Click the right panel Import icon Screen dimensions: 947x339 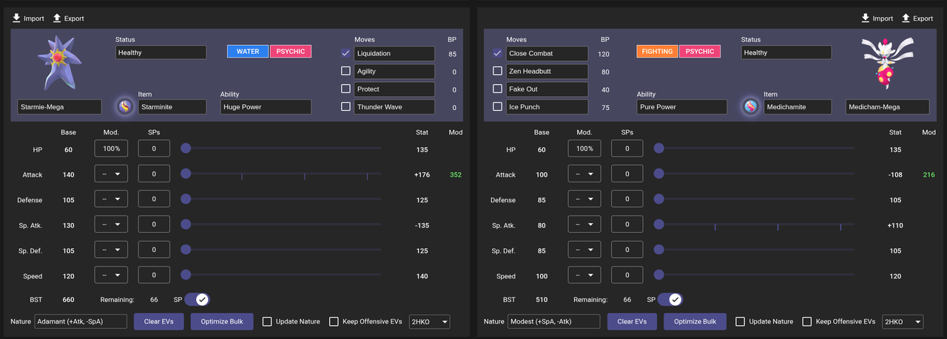(866, 18)
